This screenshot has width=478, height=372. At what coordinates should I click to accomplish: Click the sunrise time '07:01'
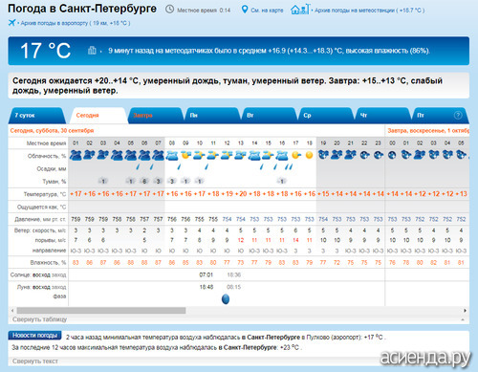coord(206,274)
